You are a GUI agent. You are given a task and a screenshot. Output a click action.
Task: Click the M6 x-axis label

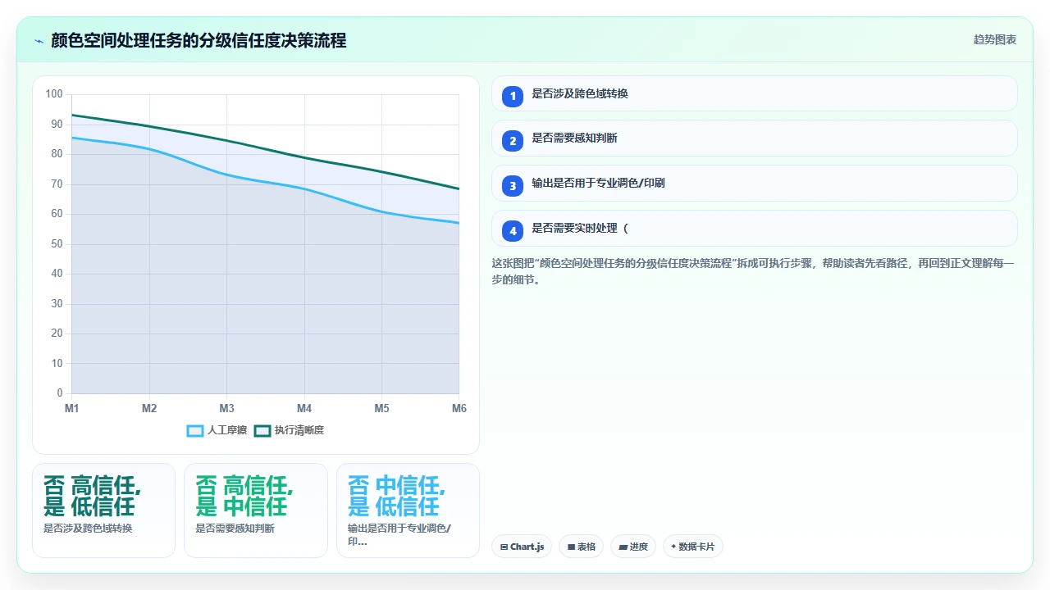(459, 408)
